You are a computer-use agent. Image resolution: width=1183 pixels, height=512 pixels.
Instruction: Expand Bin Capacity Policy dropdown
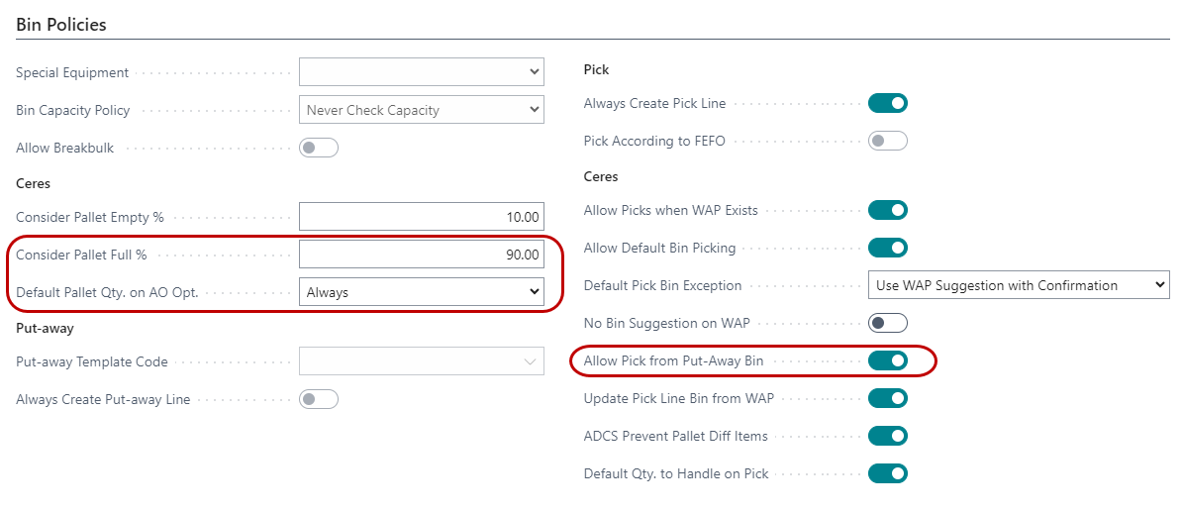pos(421,110)
